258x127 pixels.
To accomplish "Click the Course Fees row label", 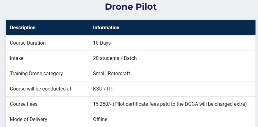I will tap(24, 104).
